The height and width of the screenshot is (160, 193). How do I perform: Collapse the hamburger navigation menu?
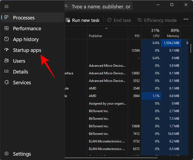(7, 6)
